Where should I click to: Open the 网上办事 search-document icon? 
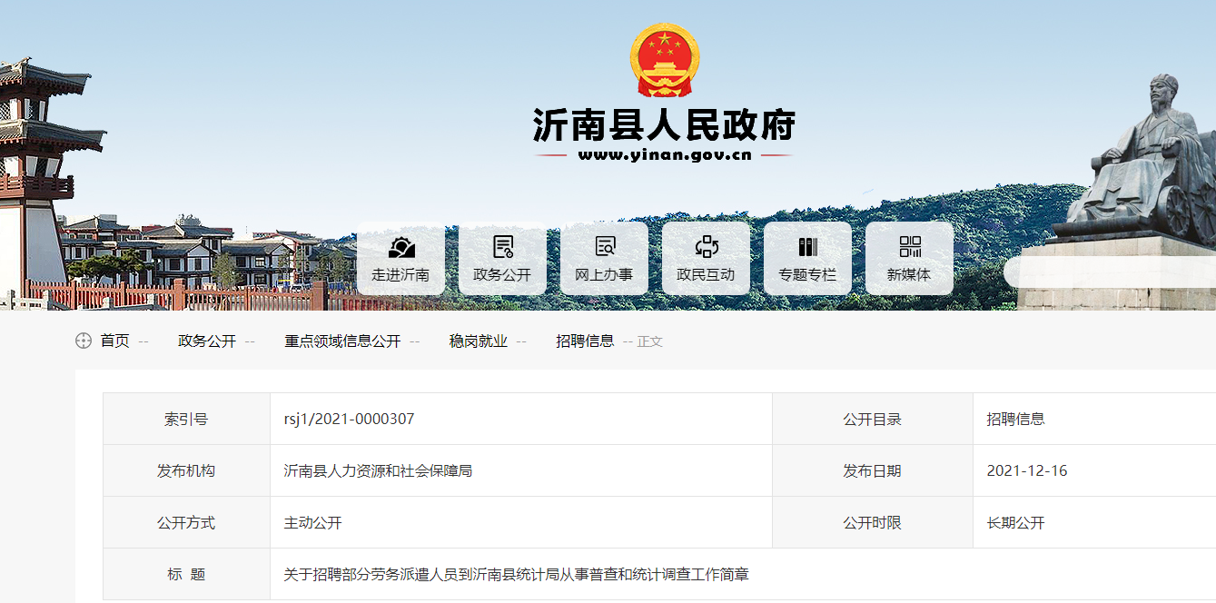click(605, 247)
